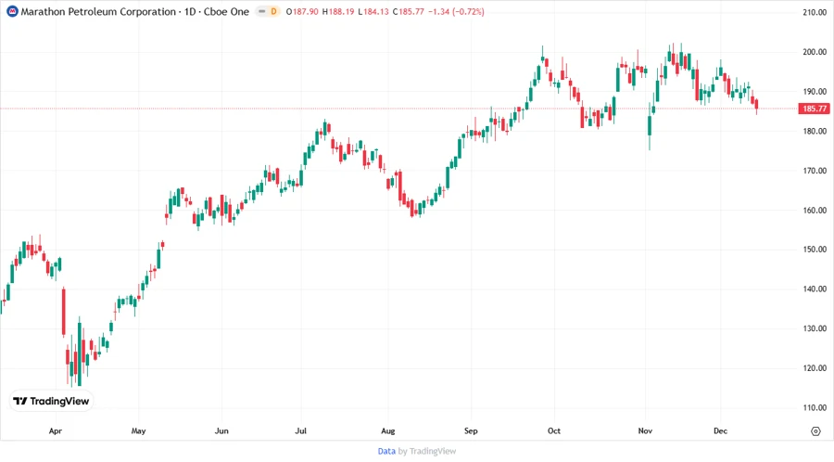This screenshot has width=834, height=462.
Task: Click the 140.00 price axis label
Action: click(x=815, y=289)
